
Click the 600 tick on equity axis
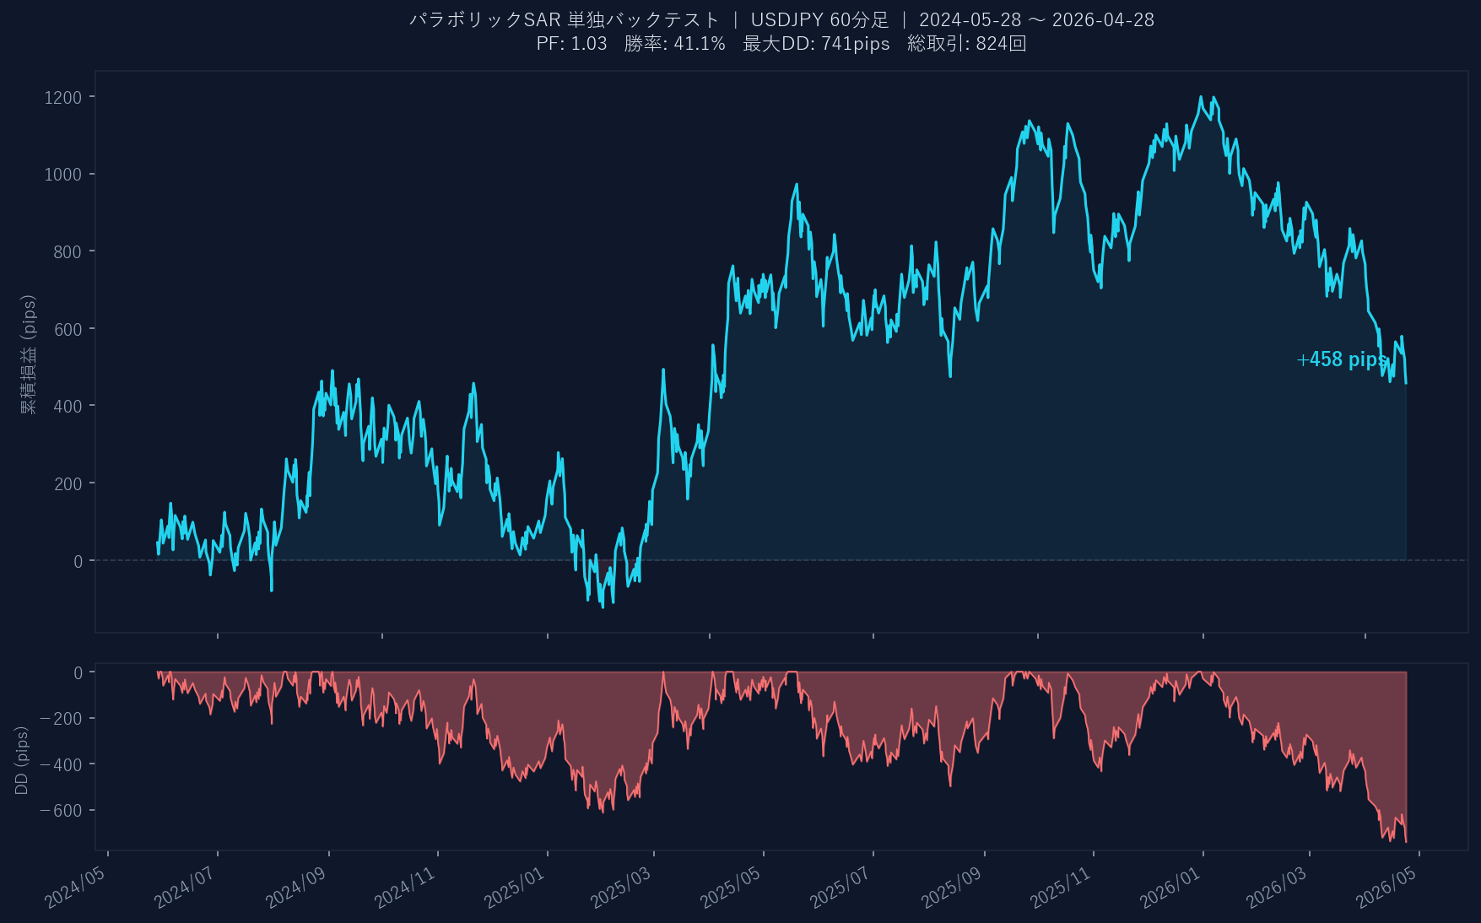point(68,329)
